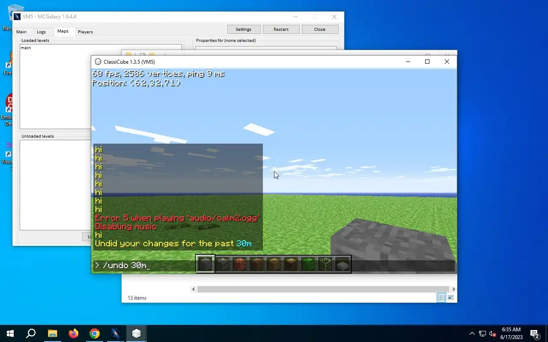Screen dimensions: 548x342
Task: Launch Google Chrome from the taskbar
Action: point(95,333)
